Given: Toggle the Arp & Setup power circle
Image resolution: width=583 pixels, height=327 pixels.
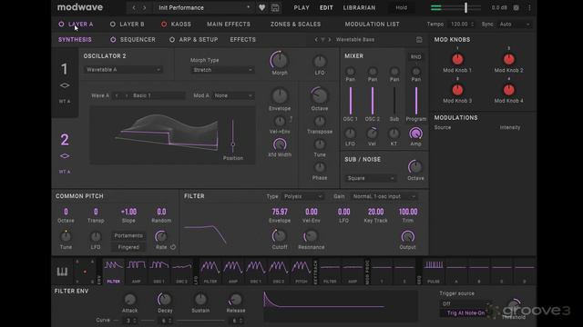Looking at the screenshot, I should click(172, 39).
